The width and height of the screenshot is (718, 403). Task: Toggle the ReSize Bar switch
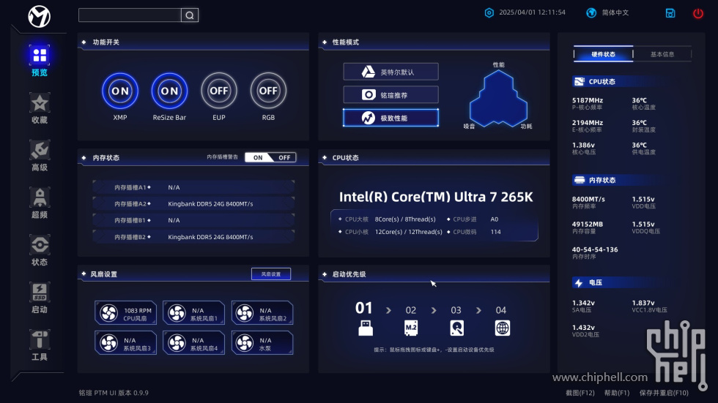click(169, 91)
